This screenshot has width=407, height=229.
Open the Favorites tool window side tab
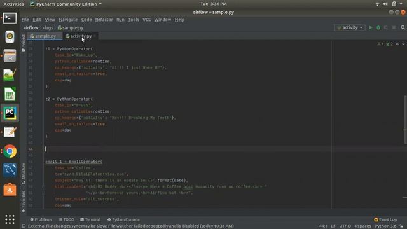[x=24, y=202]
